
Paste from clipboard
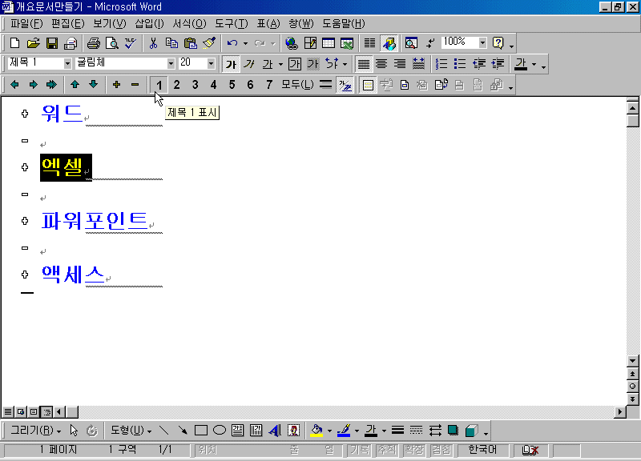tap(190, 43)
